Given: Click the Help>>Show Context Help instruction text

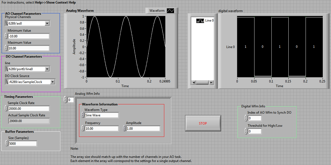Looking at the screenshot, I should pyautogui.click(x=55, y=2).
